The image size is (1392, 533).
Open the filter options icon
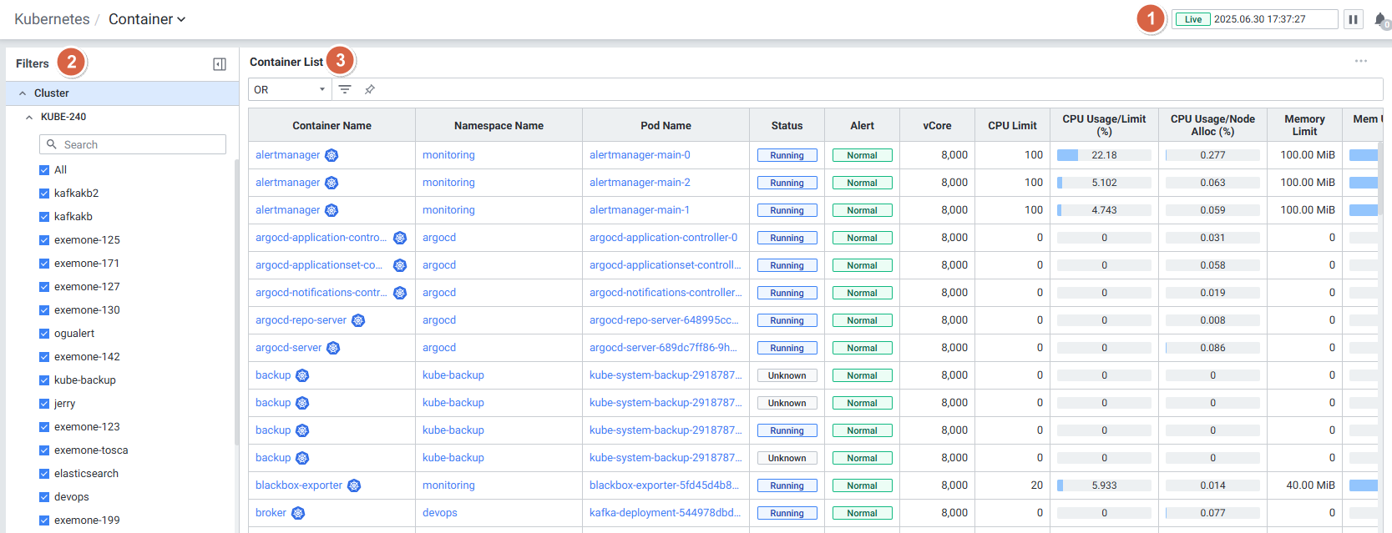[x=345, y=89]
